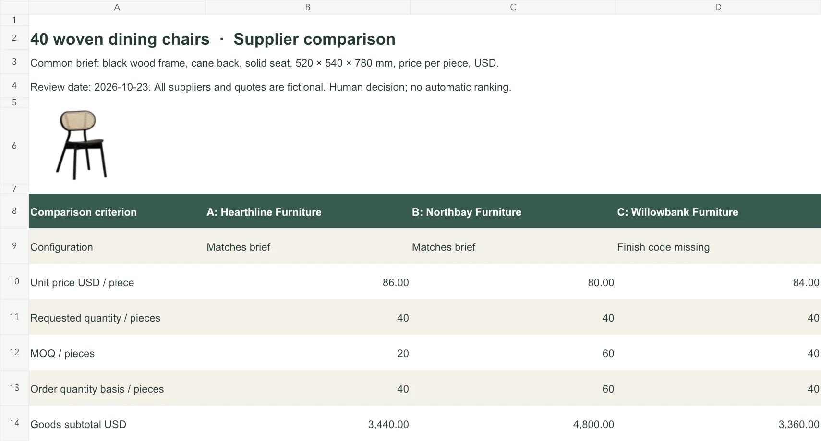The width and height of the screenshot is (821, 441).
Task: Click the 'Configuration' row label
Action: (117, 246)
